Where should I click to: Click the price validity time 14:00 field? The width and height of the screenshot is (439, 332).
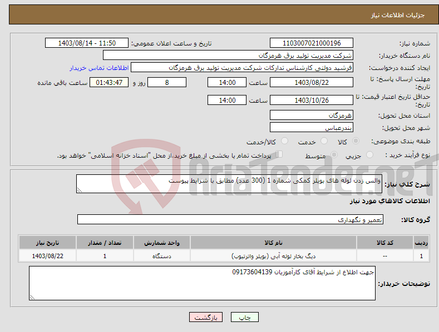[x=227, y=100]
